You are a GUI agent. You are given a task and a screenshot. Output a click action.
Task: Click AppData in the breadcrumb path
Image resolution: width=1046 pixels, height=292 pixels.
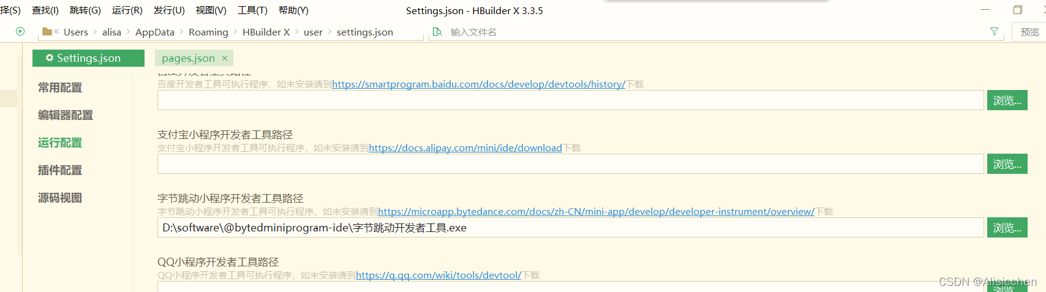tap(155, 32)
